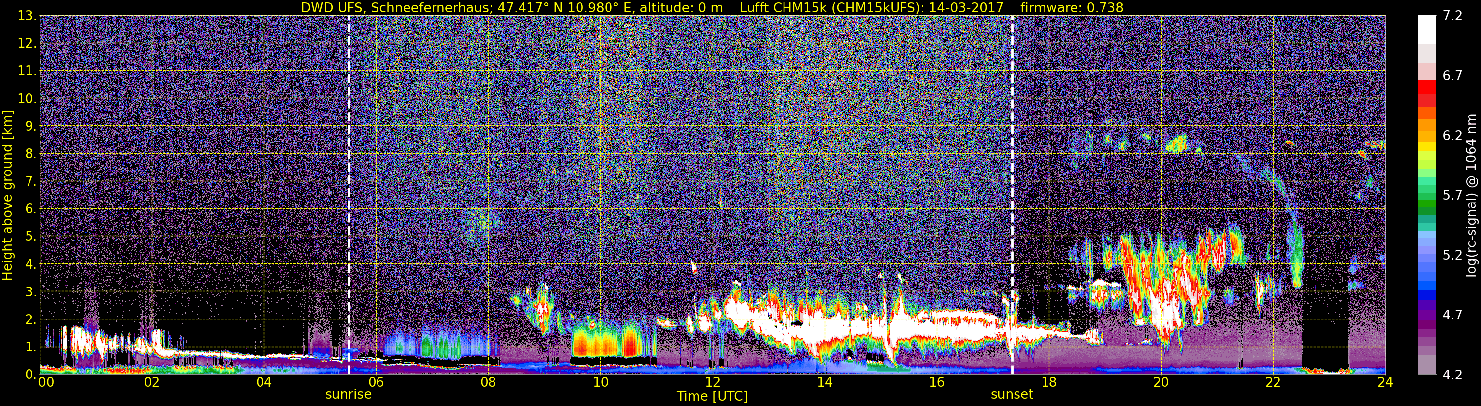
Task: Click the 3 km height tick label
Action: pos(31,292)
